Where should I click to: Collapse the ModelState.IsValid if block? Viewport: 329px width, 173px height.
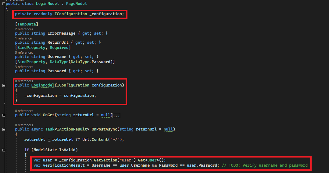(3, 150)
